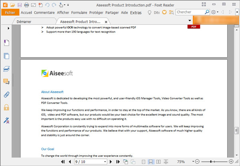Click the vertical scrollbar thumb
The width and height of the screenshot is (240, 166).
coord(237,130)
